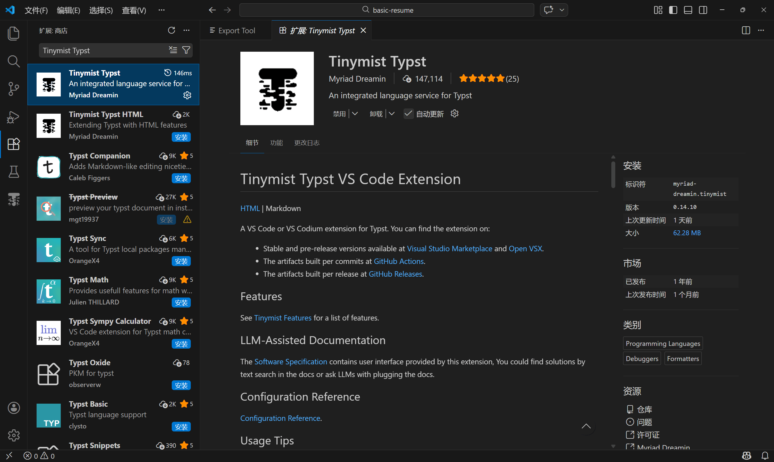Open the Extensions view icon
The width and height of the screenshot is (774, 462).
point(13,144)
